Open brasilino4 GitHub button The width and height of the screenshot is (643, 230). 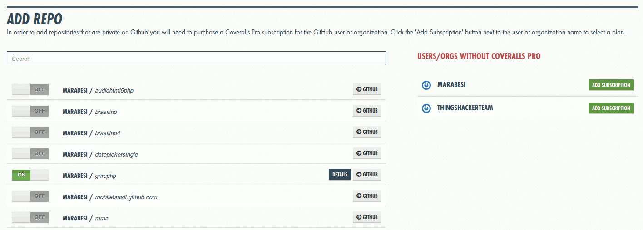[x=367, y=132]
